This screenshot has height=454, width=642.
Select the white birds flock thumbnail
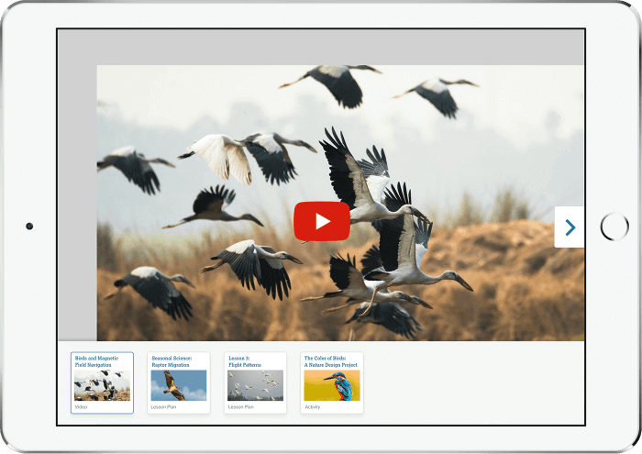point(255,385)
